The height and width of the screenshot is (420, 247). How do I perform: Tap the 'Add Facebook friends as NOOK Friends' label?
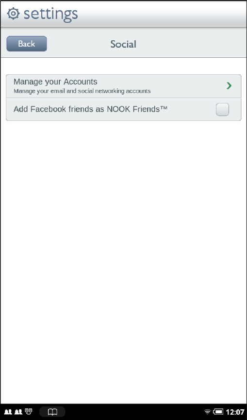(90, 109)
